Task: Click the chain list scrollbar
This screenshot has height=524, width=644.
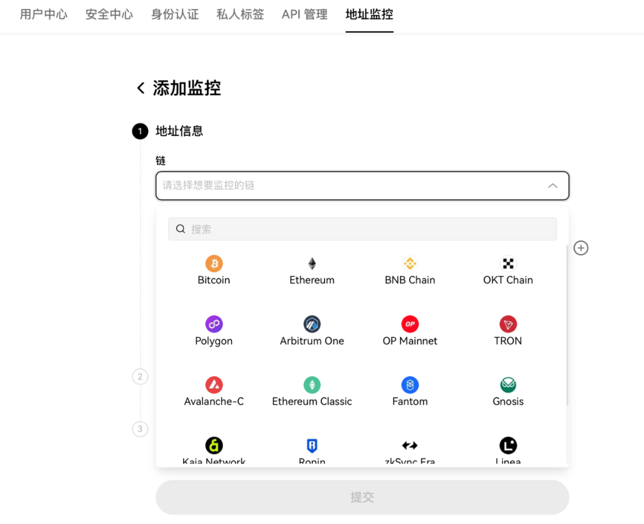Action: point(567,325)
